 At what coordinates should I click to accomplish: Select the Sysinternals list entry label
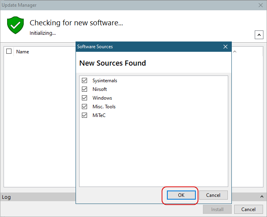pos(105,81)
